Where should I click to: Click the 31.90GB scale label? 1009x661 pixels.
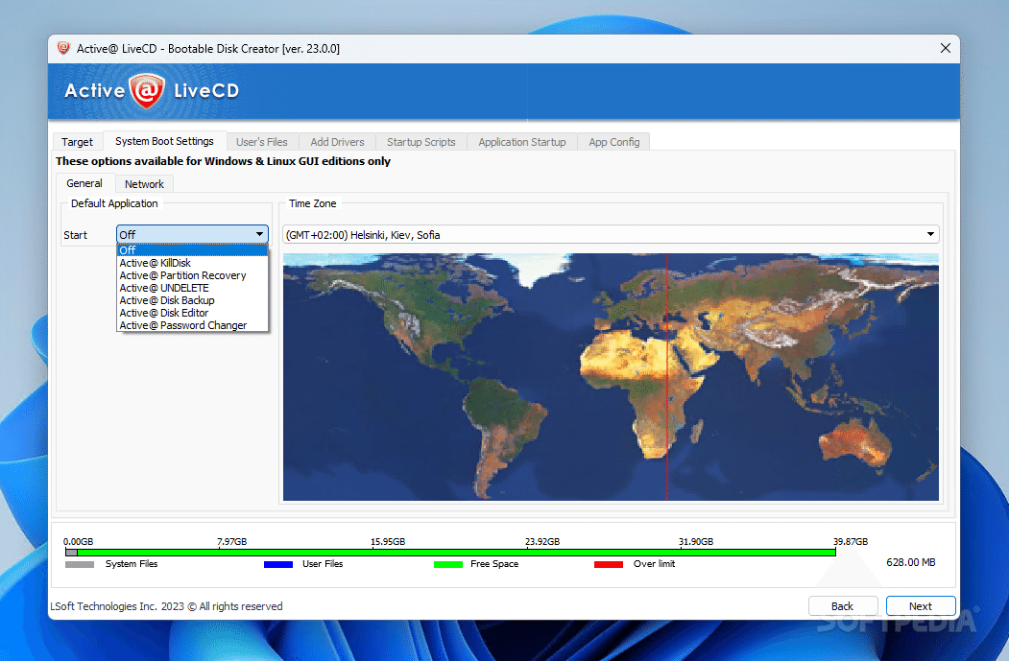[x=696, y=541]
